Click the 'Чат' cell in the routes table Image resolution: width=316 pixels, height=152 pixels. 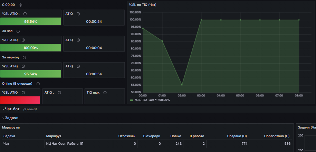6,144
